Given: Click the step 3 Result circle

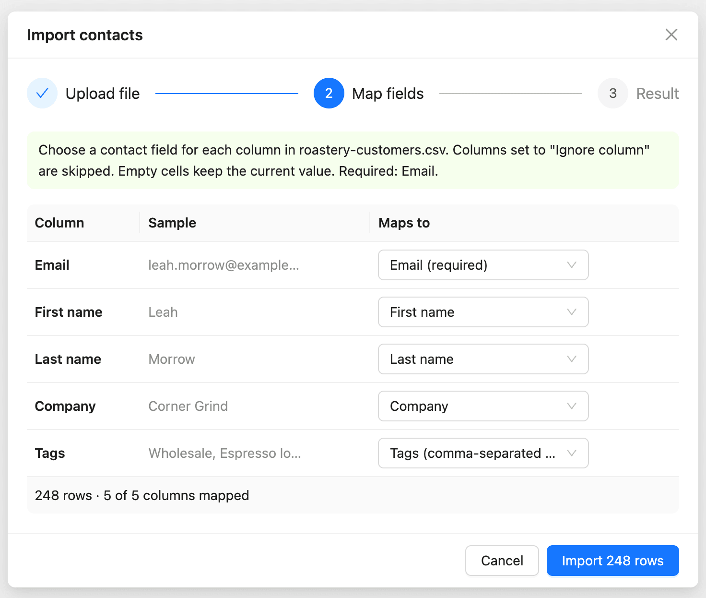Looking at the screenshot, I should (x=613, y=93).
